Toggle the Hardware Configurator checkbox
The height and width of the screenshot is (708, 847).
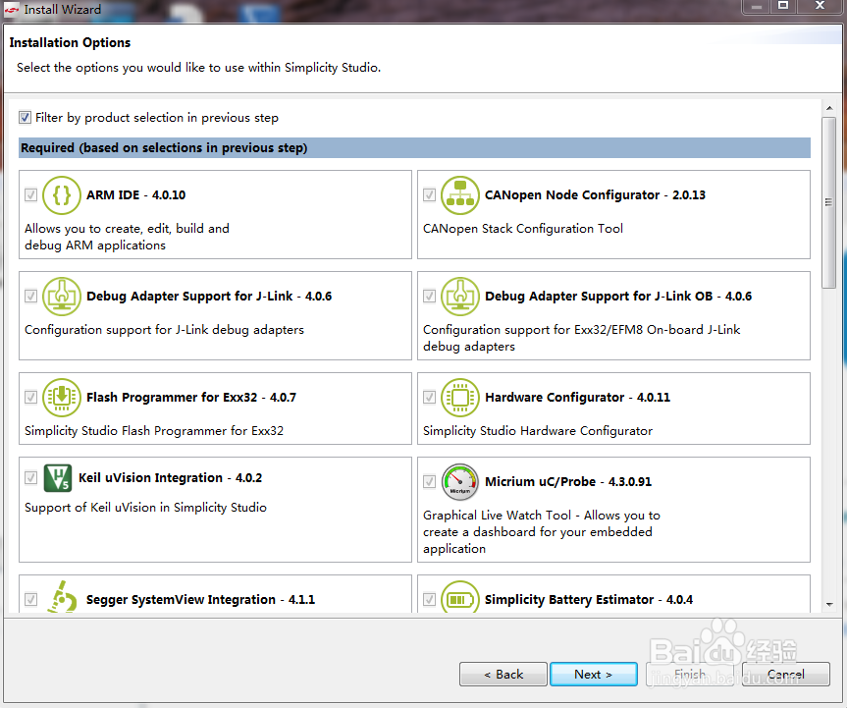pos(430,397)
